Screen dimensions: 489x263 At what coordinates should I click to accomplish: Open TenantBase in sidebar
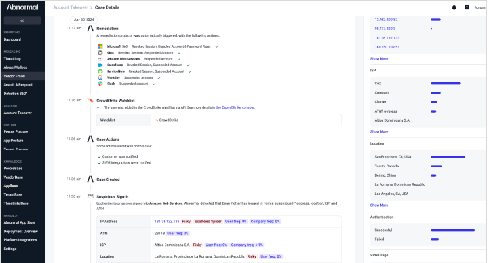[13, 194]
